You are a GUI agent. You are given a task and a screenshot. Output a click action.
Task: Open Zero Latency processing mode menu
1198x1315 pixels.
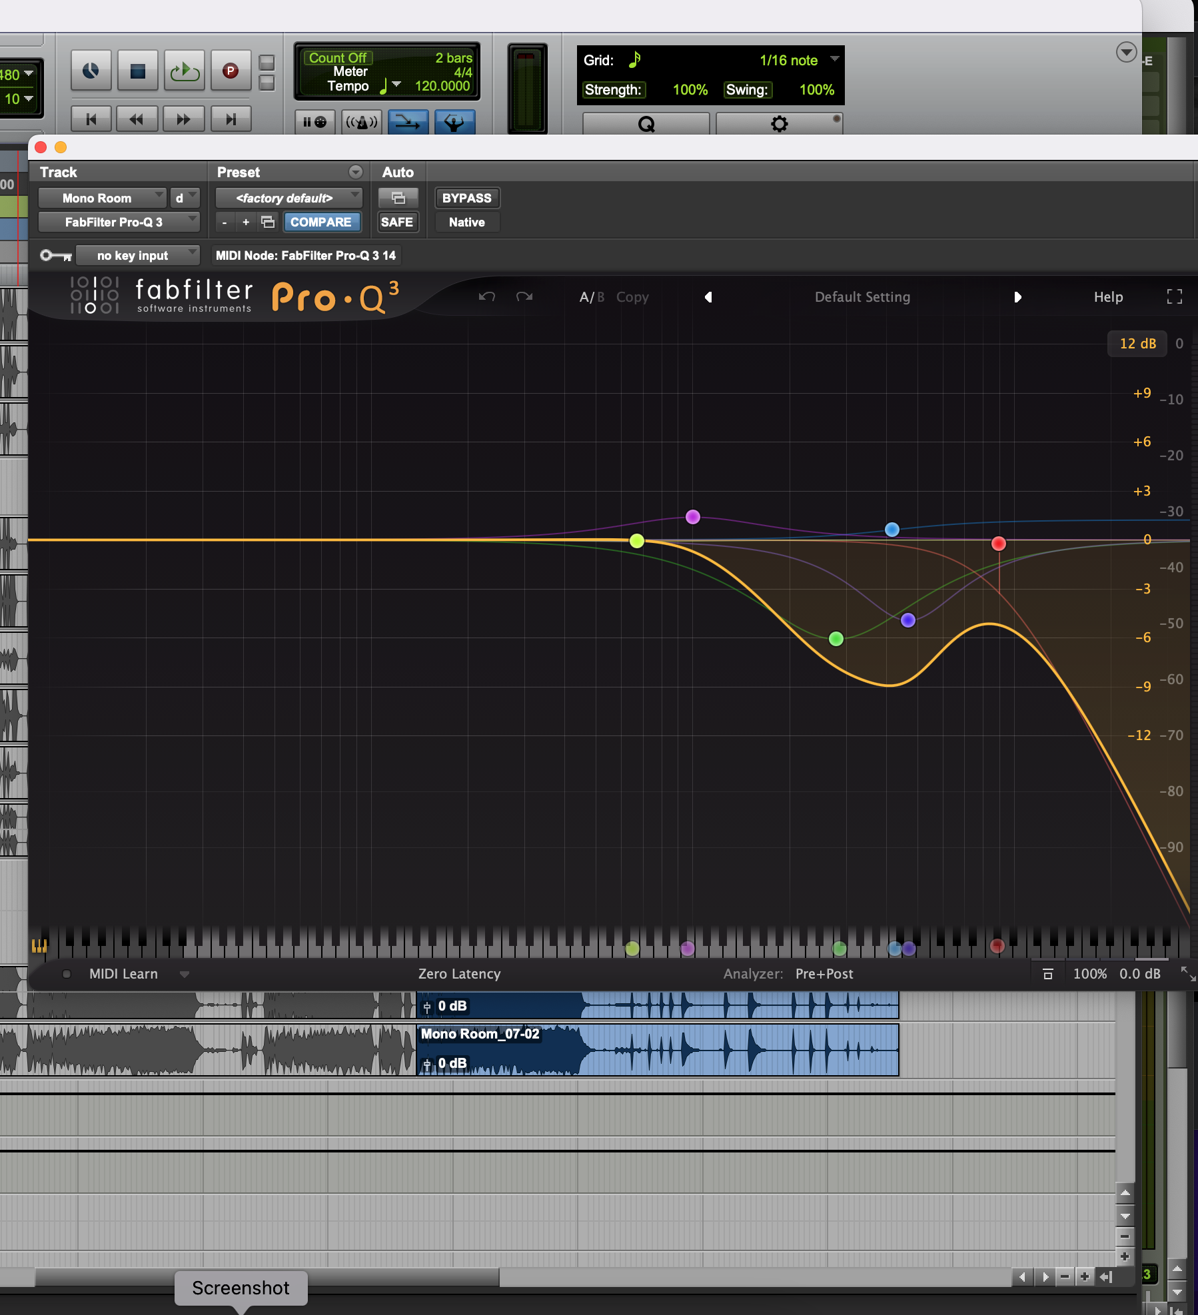point(459,974)
